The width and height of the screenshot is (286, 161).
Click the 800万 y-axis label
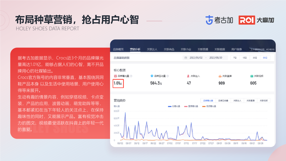point(117,111)
